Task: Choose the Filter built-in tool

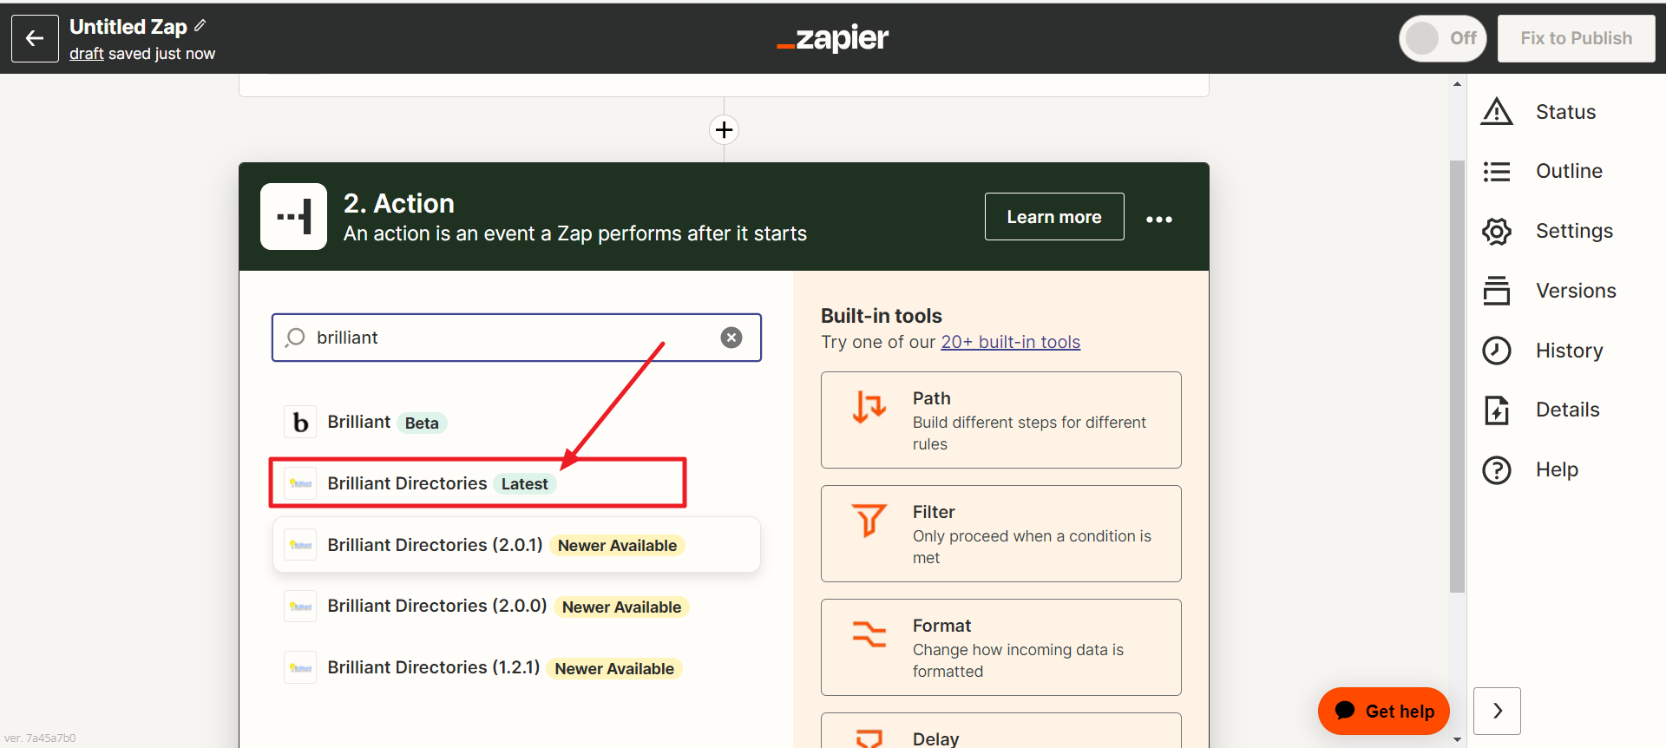Action: coord(1000,534)
